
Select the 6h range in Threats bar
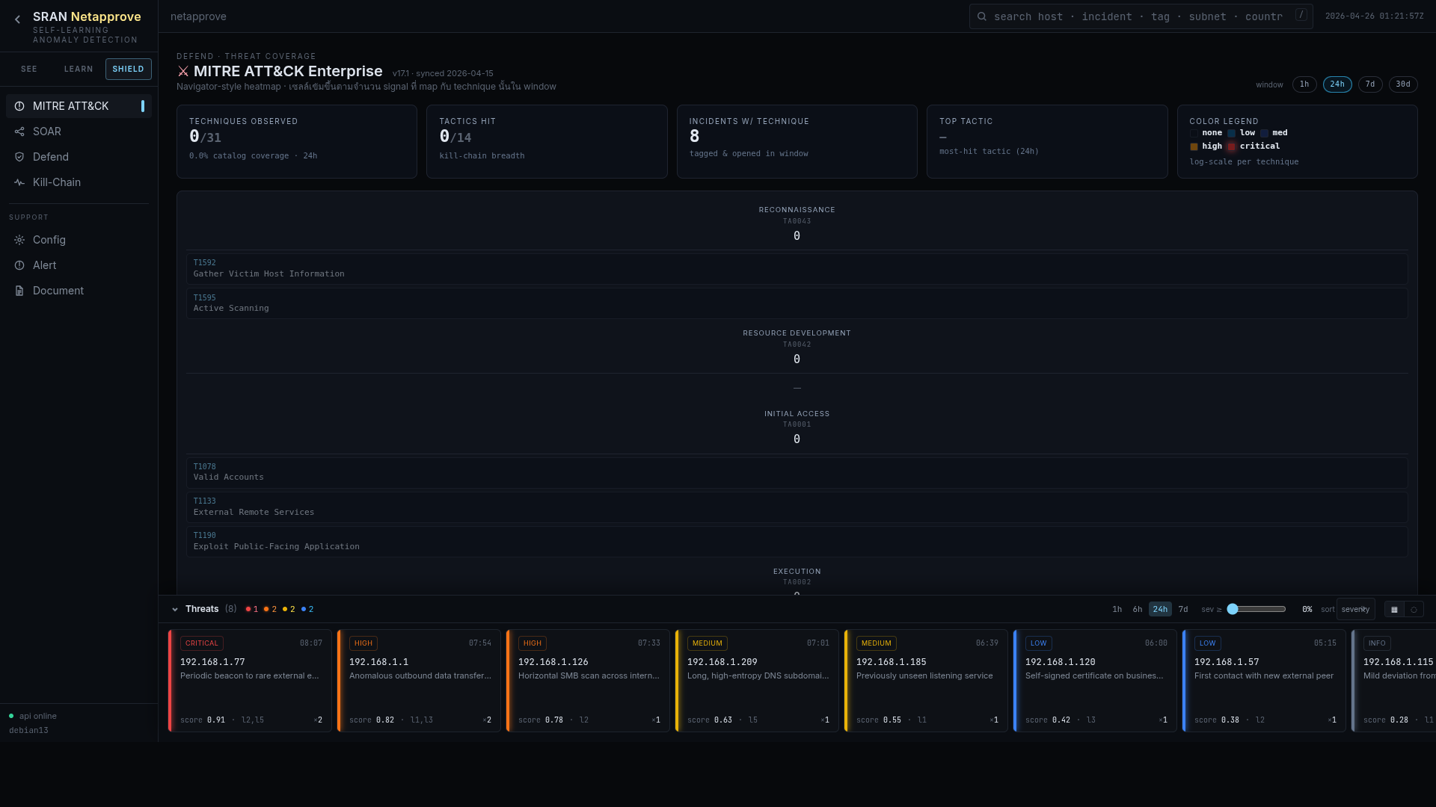pyautogui.click(x=1137, y=610)
